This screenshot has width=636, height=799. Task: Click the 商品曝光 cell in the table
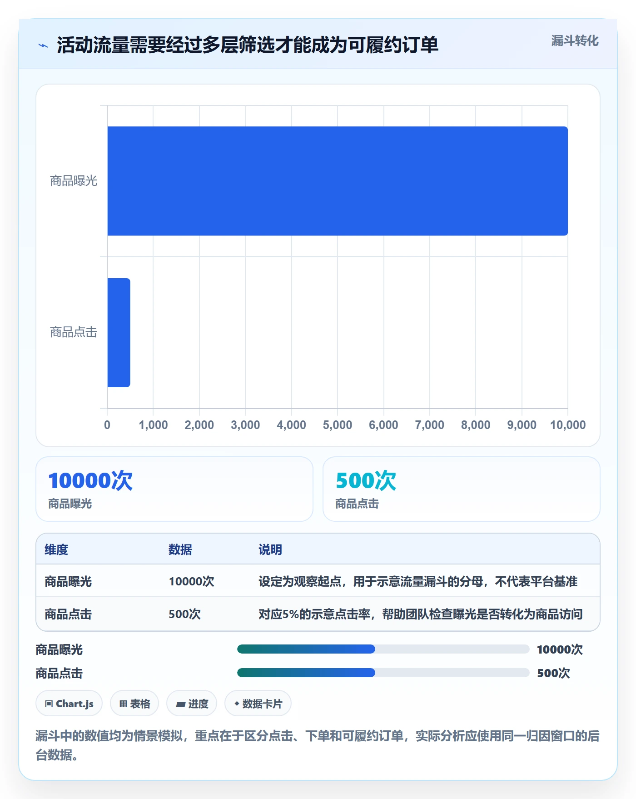68,581
